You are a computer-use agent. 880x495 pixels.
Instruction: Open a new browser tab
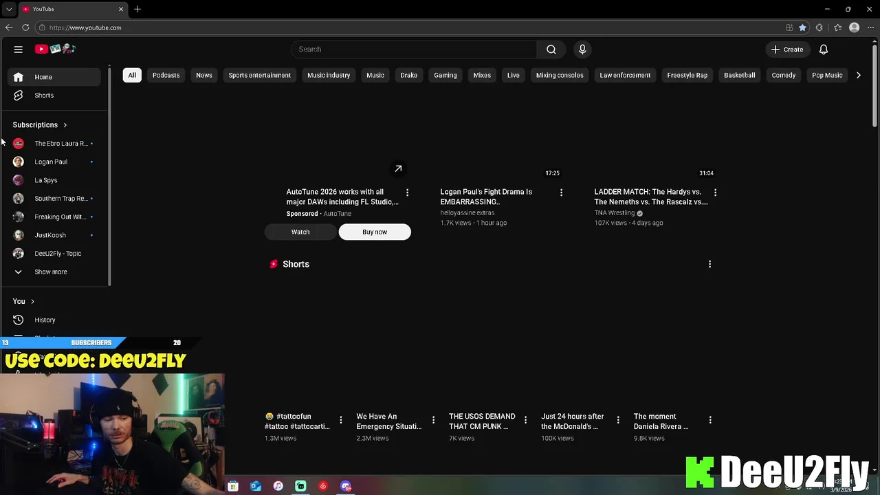137,9
